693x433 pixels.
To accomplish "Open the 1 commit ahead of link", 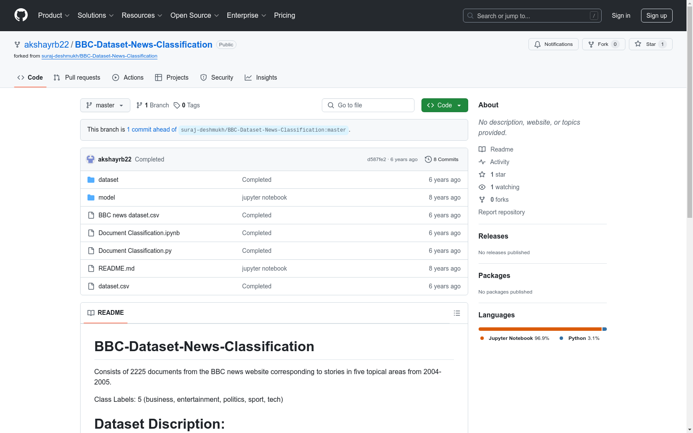I will 152,129.
